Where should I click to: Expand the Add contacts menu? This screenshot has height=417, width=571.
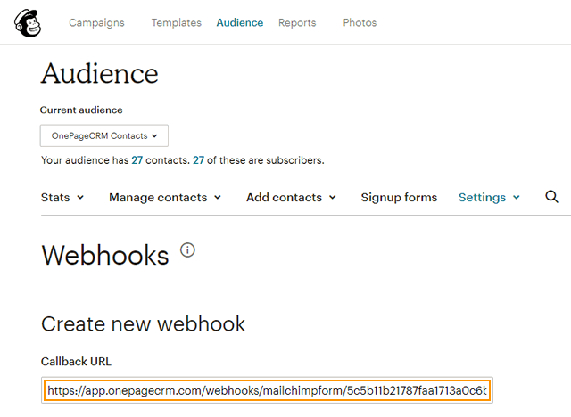[291, 198]
